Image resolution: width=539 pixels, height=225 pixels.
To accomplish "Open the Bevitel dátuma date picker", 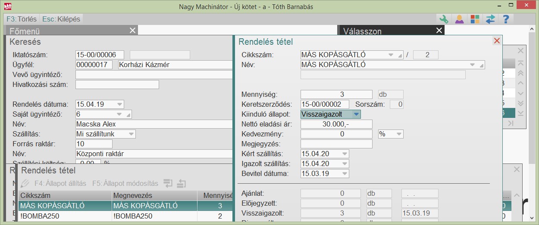I will [345, 174].
